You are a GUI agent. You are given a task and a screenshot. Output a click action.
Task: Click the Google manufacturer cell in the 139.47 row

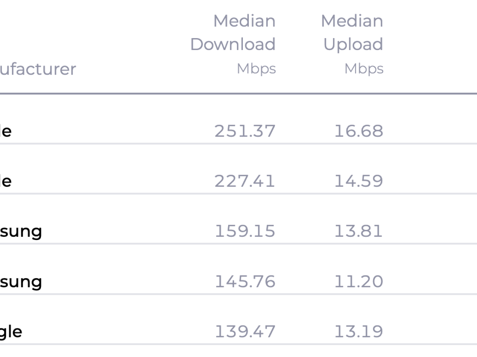[x=11, y=331]
